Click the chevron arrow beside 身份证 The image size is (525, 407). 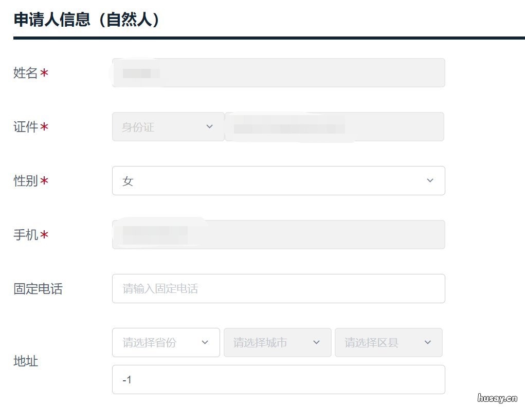pyautogui.click(x=209, y=127)
